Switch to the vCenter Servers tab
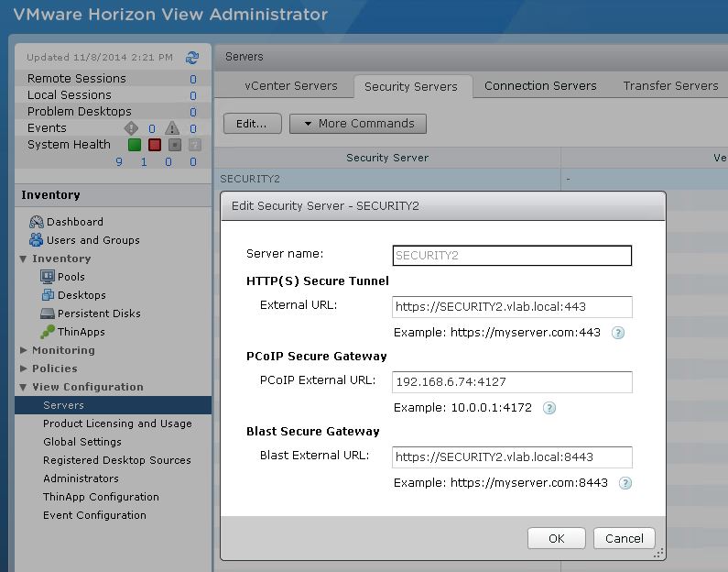 (291, 86)
